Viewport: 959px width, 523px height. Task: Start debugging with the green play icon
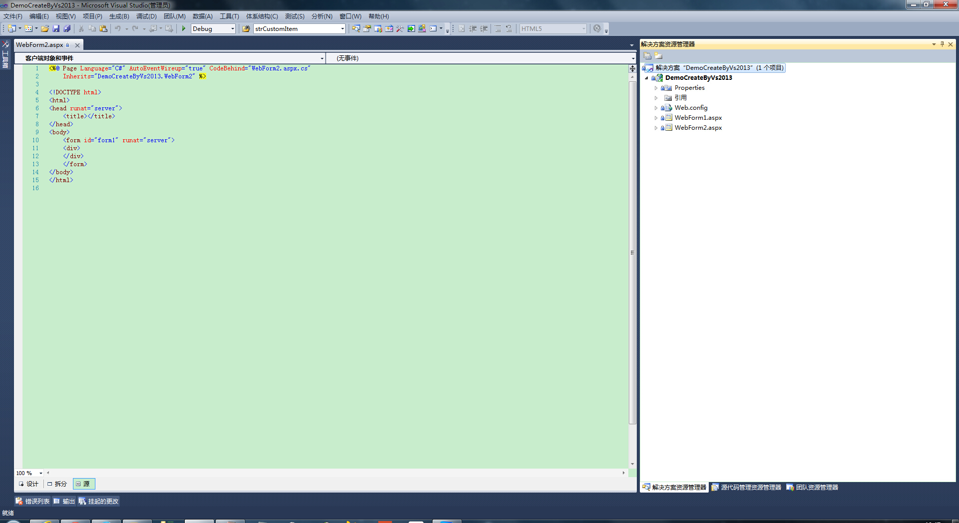pyautogui.click(x=184, y=28)
